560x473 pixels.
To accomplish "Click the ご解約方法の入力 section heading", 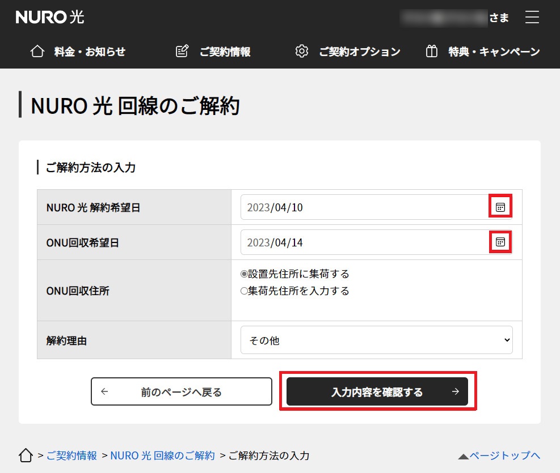I will click(91, 167).
